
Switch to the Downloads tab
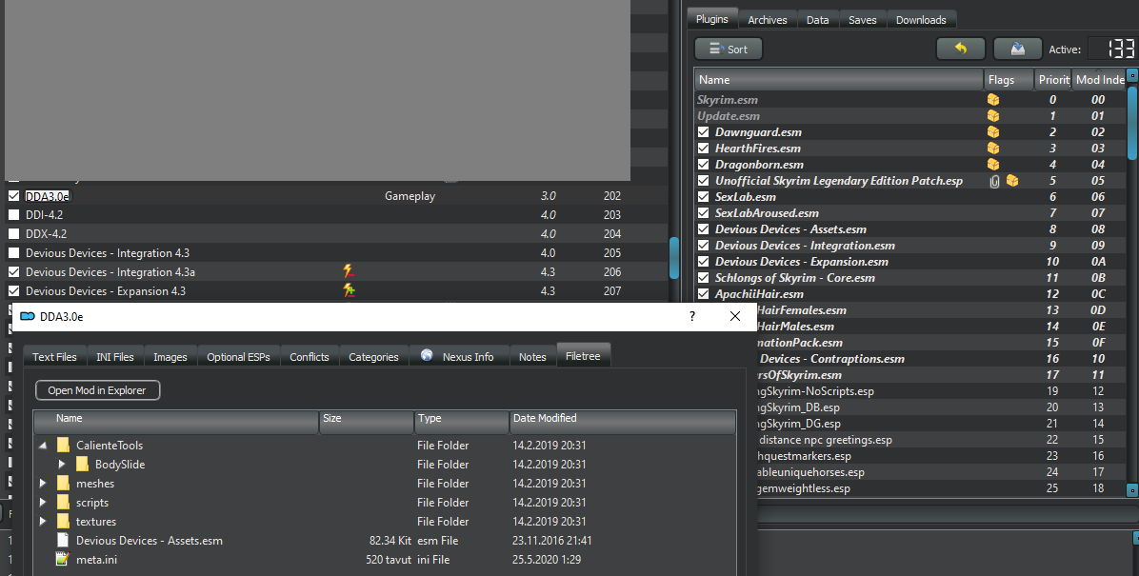pyautogui.click(x=920, y=20)
